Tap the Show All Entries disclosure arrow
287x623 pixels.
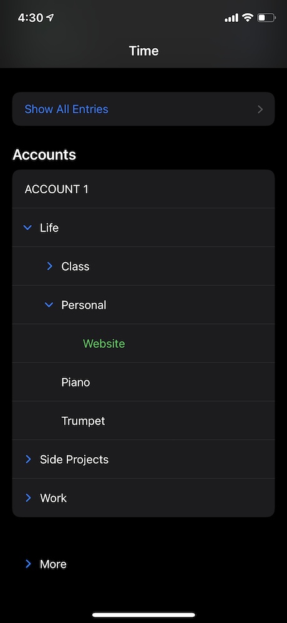[x=260, y=109]
